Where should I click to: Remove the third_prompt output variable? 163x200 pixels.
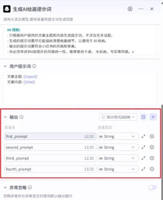pyautogui.click(x=152, y=158)
